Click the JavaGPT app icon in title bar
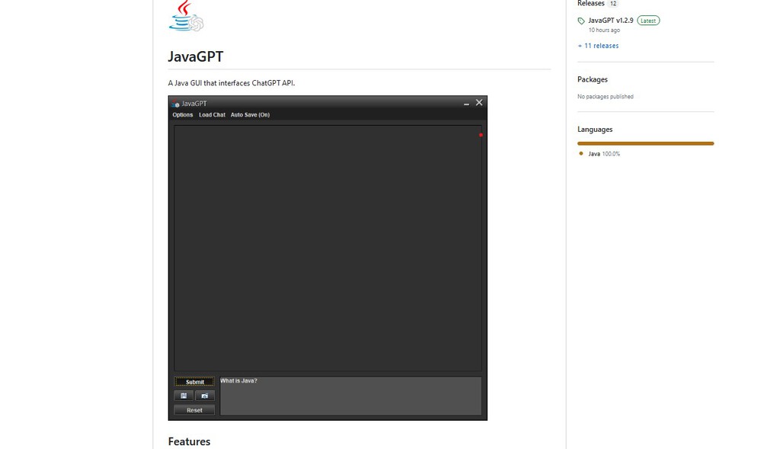The width and height of the screenshot is (780, 449). point(177,103)
